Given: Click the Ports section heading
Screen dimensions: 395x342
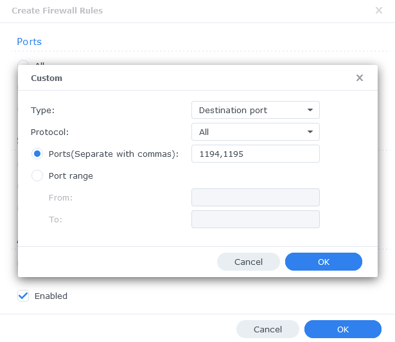Looking at the screenshot, I should tap(29, 42).
